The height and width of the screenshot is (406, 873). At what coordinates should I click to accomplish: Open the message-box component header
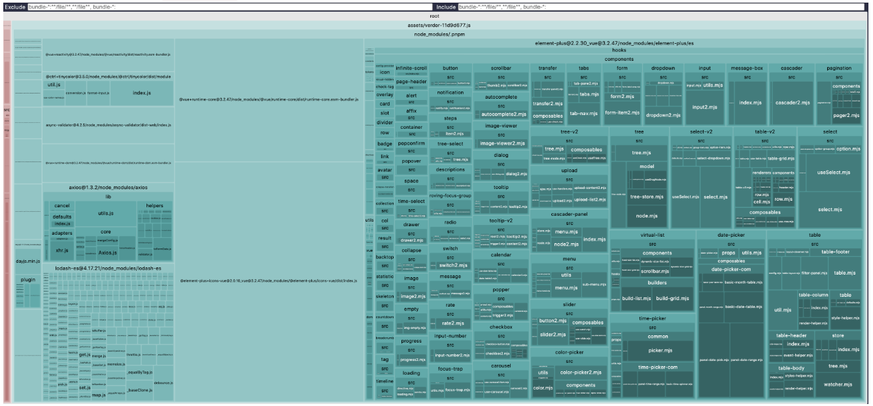click(x=746, y=67)
